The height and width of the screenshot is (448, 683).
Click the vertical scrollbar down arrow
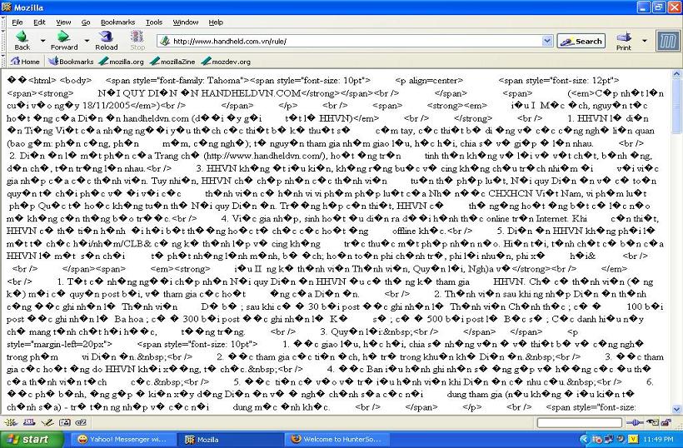point(676,409)
